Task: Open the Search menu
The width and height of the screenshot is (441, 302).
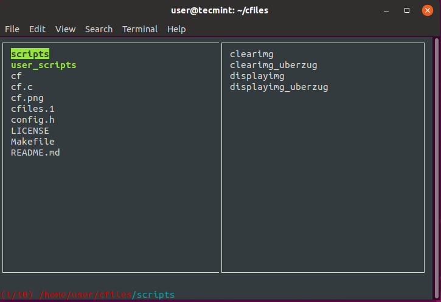Action: click(99, 29)
